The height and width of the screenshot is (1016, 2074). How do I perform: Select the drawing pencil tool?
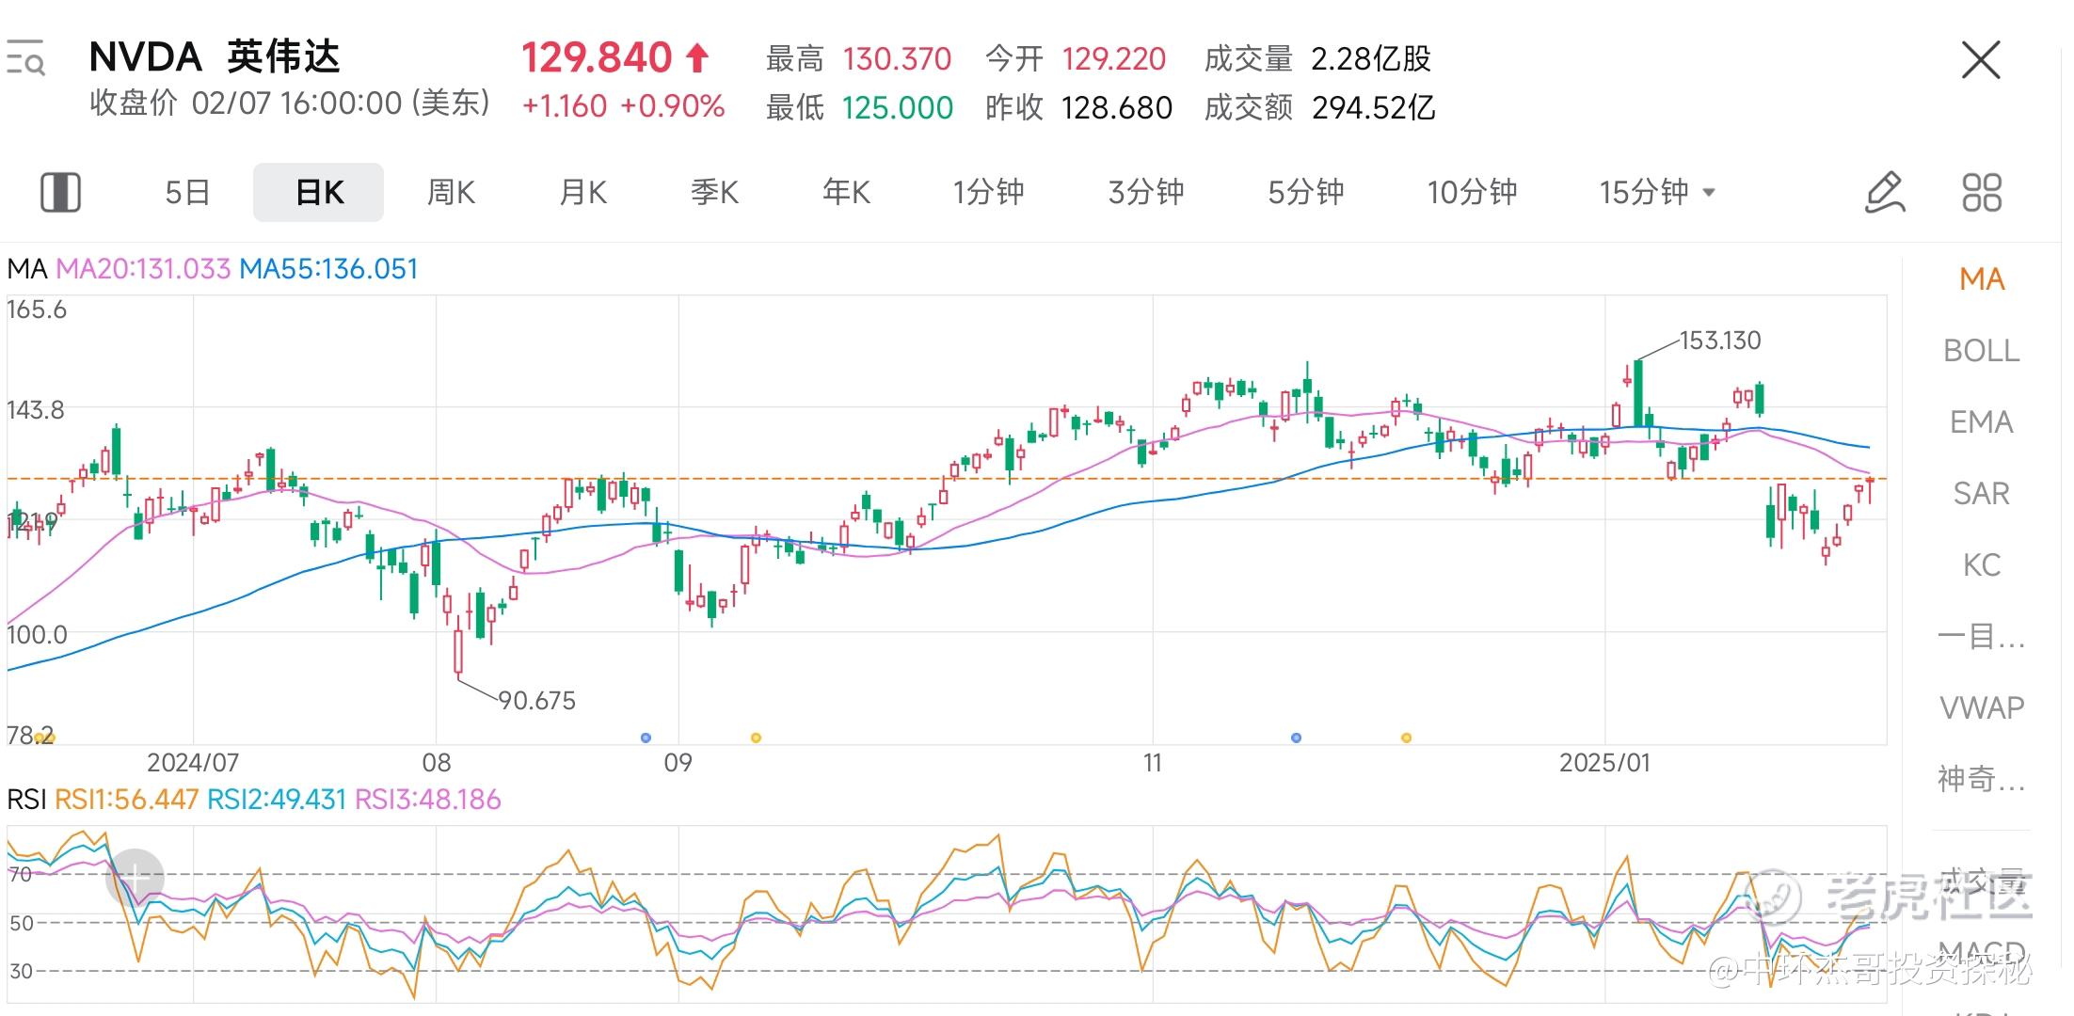pos(1885,192)
